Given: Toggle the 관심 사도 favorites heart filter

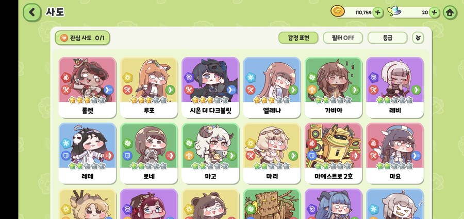Looking at the screenshot, I should [x=82, y=38].
